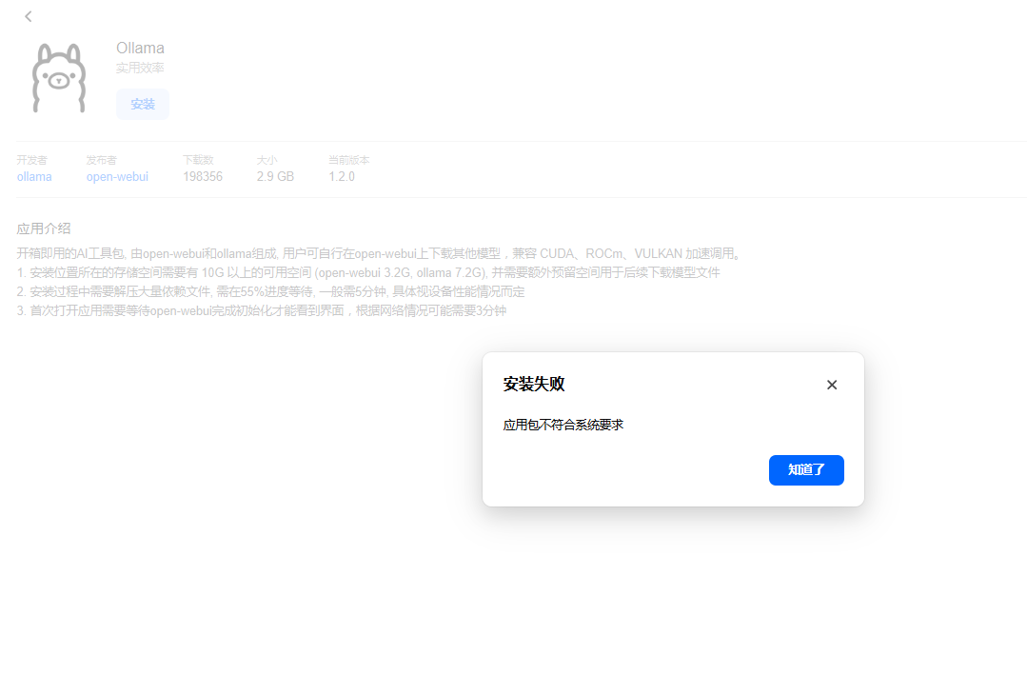The width and height of the screenshot is (1027, 675).
Task: Click the 大小 label
Action: pos(267,160)
